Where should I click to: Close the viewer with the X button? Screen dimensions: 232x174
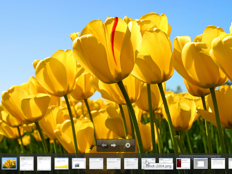coord(128,145)
